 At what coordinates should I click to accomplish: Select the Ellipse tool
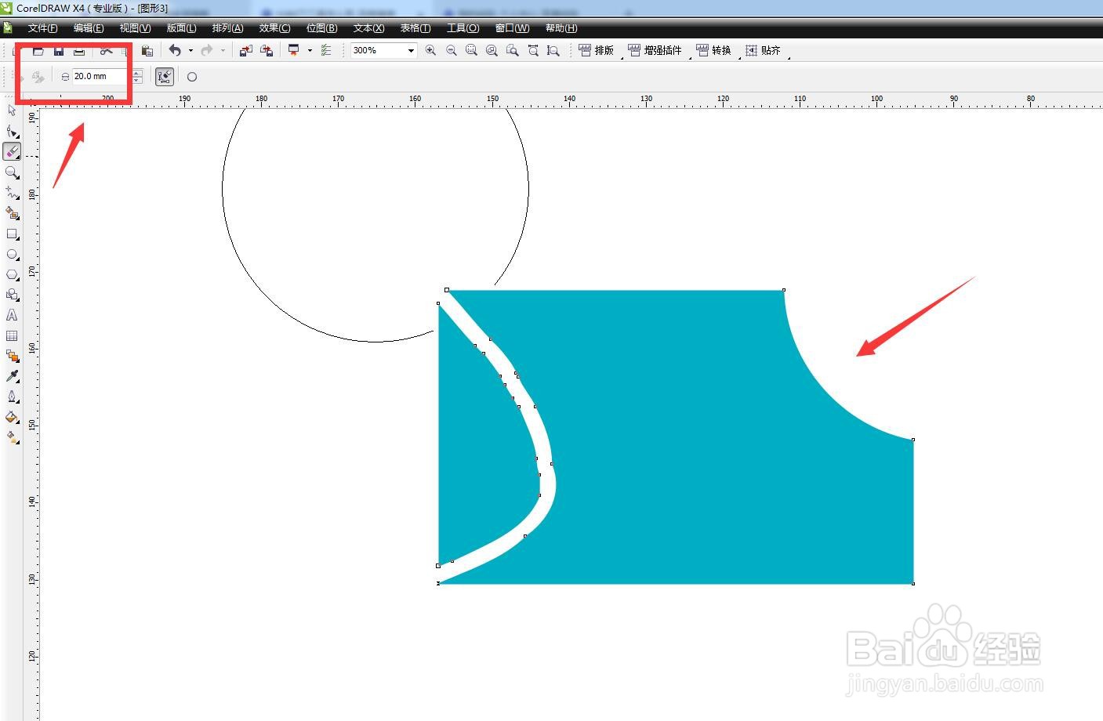point(12,254)
